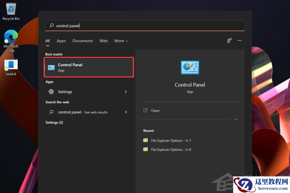Click the search magnifier icon in search box

pyautogui.click(x=51, y=25)
